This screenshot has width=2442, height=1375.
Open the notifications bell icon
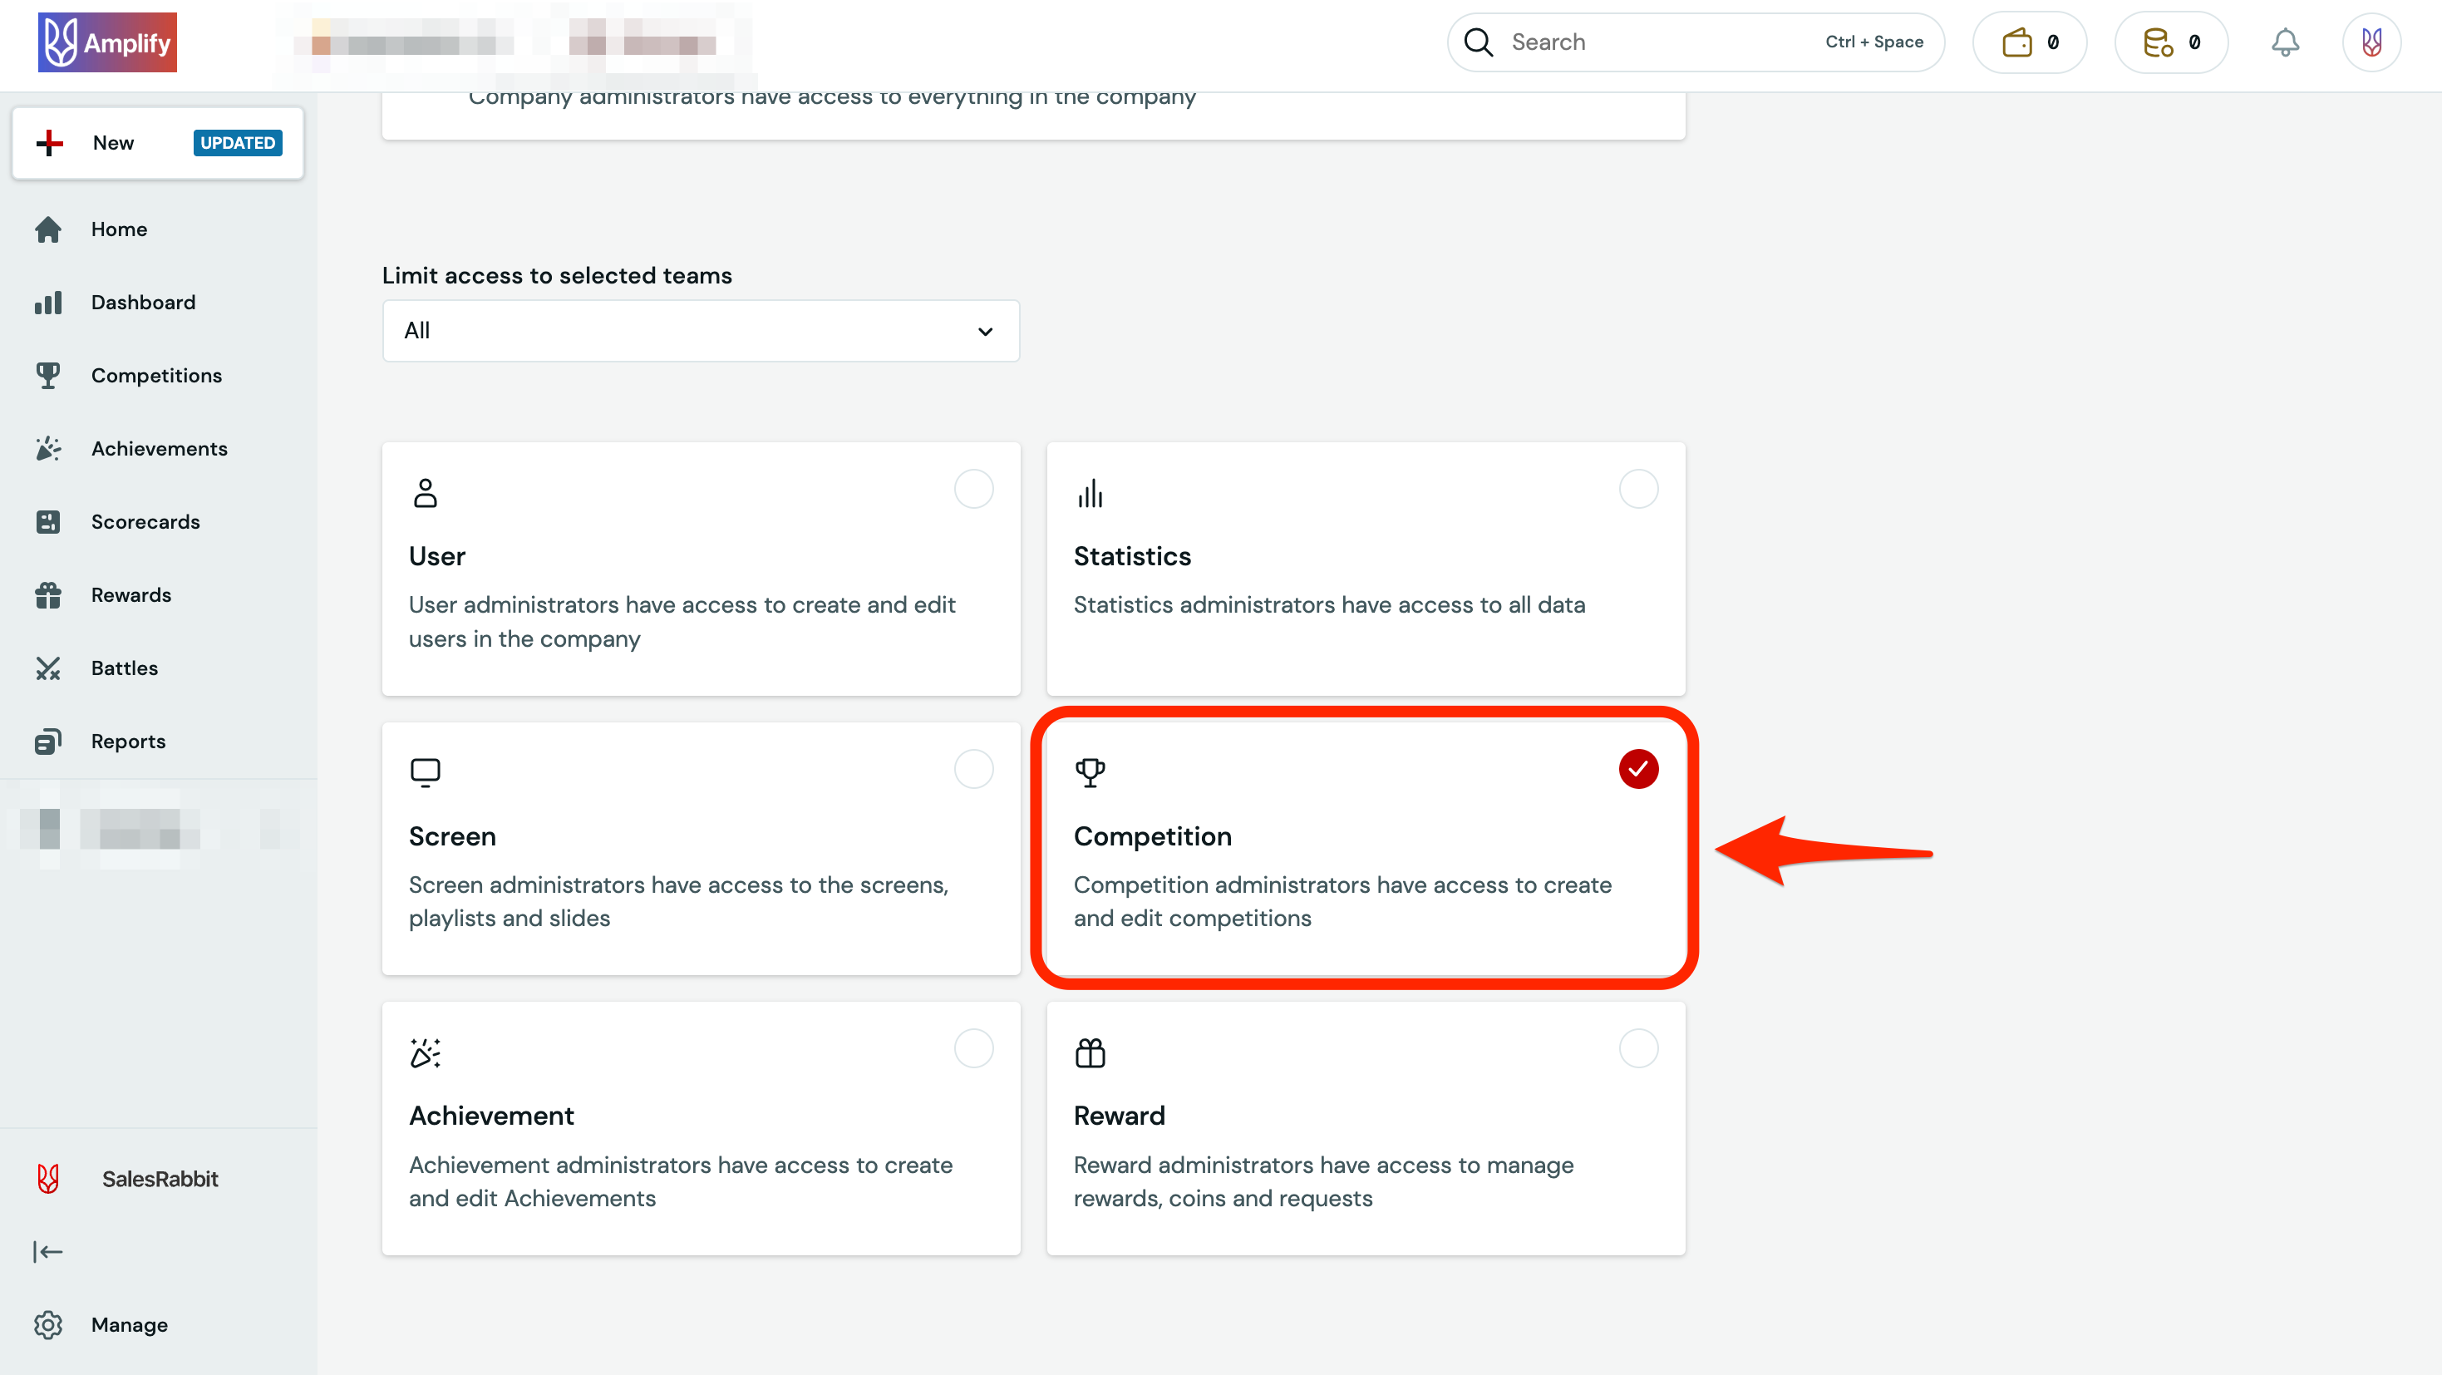click(2286, 42)
